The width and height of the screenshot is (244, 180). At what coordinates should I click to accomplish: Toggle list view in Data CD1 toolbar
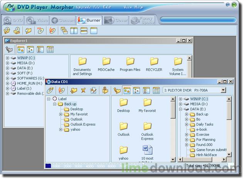coord(146,90)
